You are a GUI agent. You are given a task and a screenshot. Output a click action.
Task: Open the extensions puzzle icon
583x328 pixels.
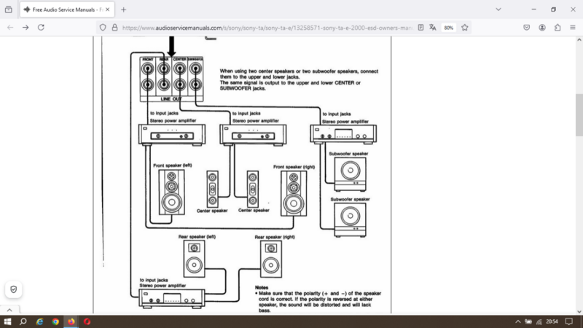point(557,27)
